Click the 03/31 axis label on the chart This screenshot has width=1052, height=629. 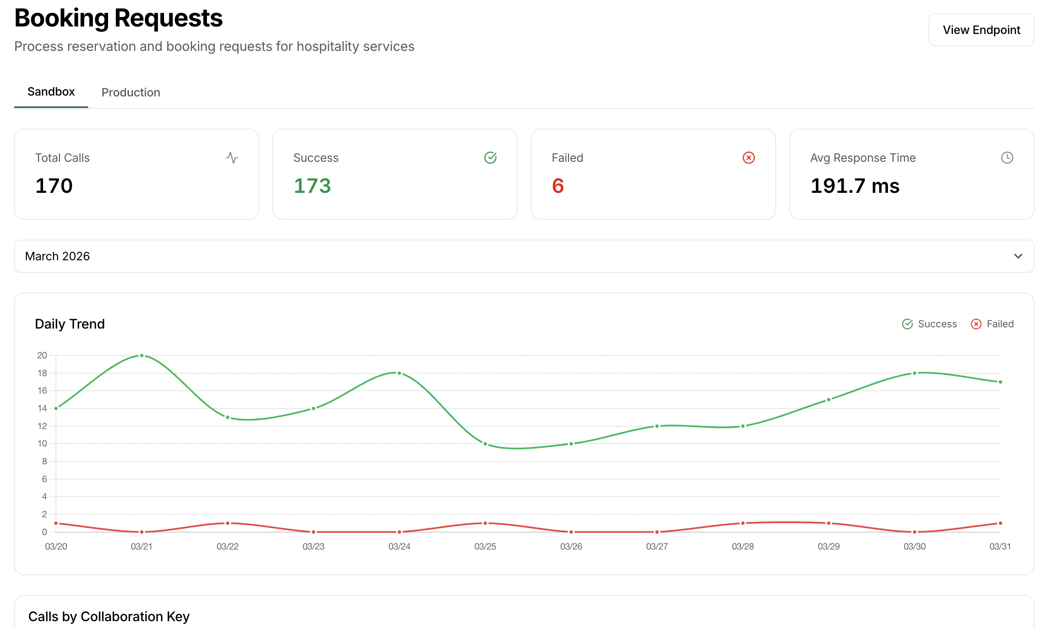coord(1001,546)
